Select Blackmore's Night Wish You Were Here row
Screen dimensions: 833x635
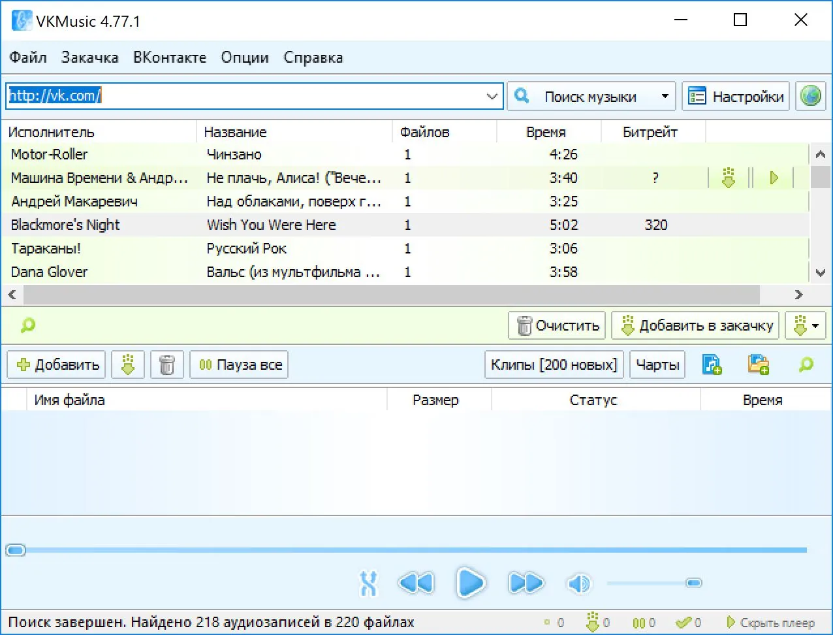pos(405,225)
